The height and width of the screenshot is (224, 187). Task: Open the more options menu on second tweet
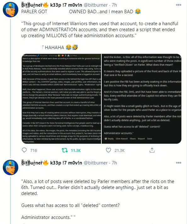178,163
